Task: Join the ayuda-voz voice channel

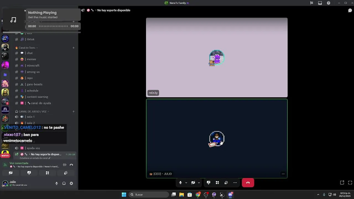Action: [44, 148]
